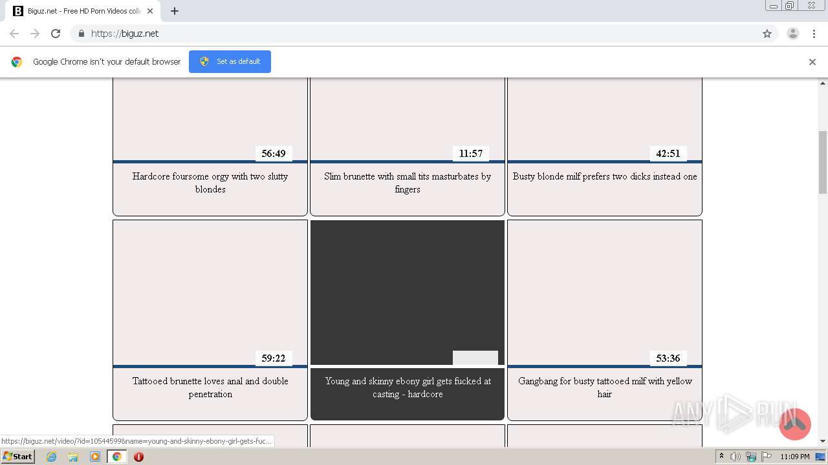Open the video thumbnail with 11:57 duration
Image resolution: width=828 pixels, height=465 pixels.
point(408,119)
